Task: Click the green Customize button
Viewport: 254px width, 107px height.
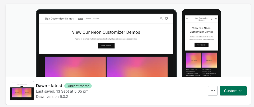Action: tap(233, 91)
